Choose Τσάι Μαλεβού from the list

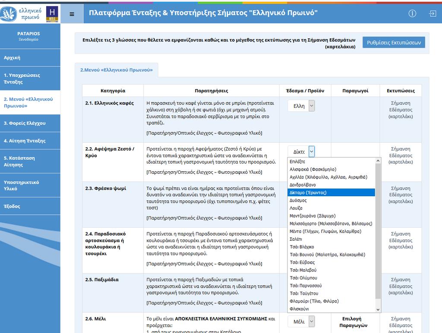331,270
